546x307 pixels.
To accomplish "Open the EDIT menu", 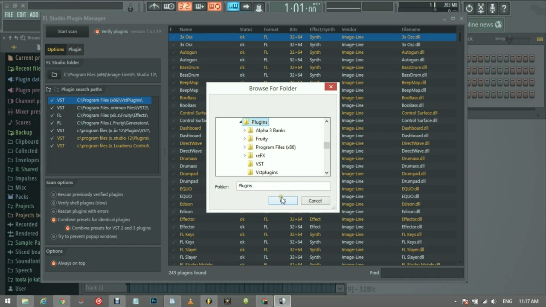I will click(x=22, y=14).
